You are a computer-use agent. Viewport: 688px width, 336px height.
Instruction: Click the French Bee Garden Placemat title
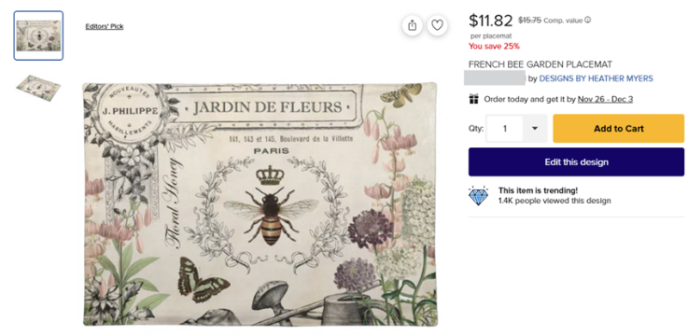point(541,64)
